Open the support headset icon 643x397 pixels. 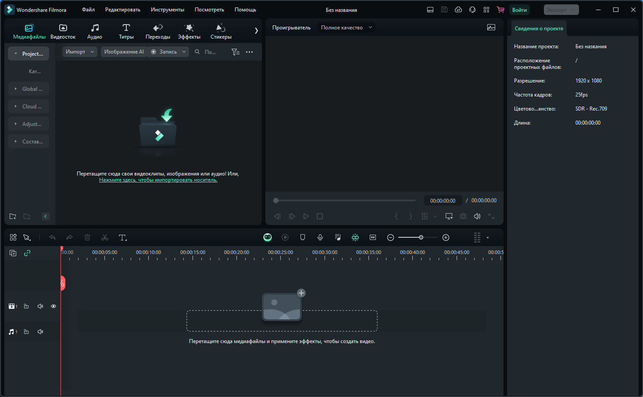tap(472, 10)
